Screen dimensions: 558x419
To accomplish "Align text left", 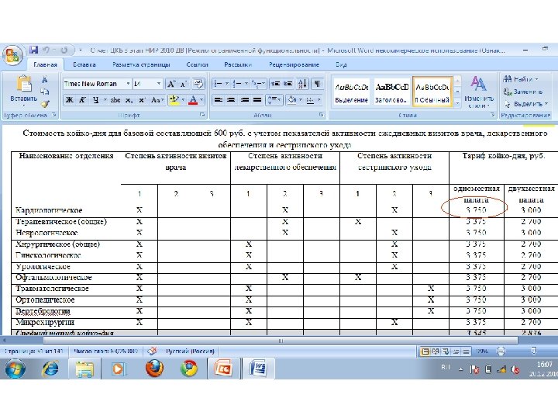I will tap(218, 100).
